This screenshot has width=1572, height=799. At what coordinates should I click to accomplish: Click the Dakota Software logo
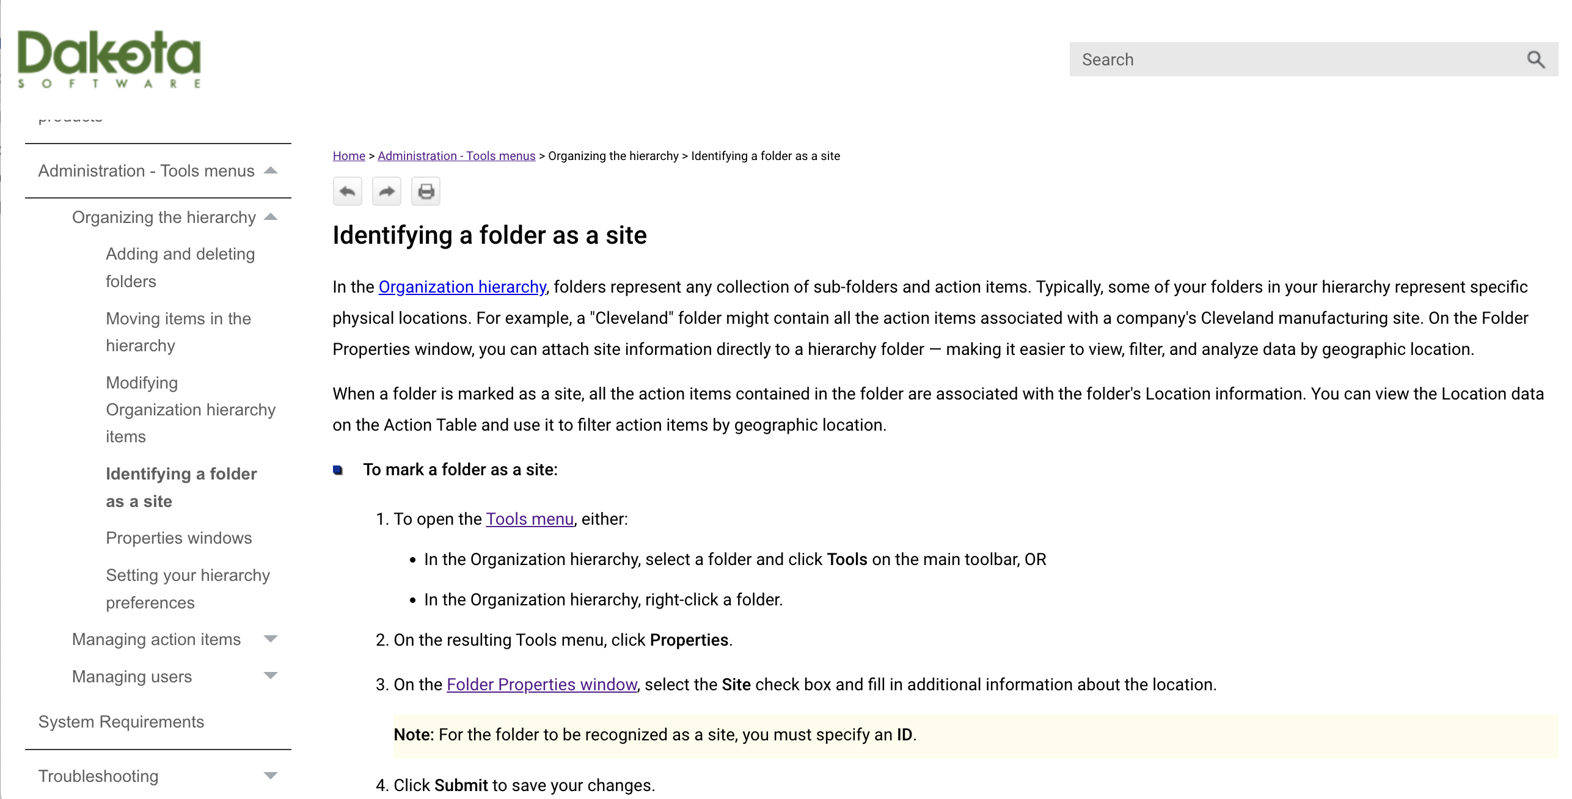(x=109, y=59)
